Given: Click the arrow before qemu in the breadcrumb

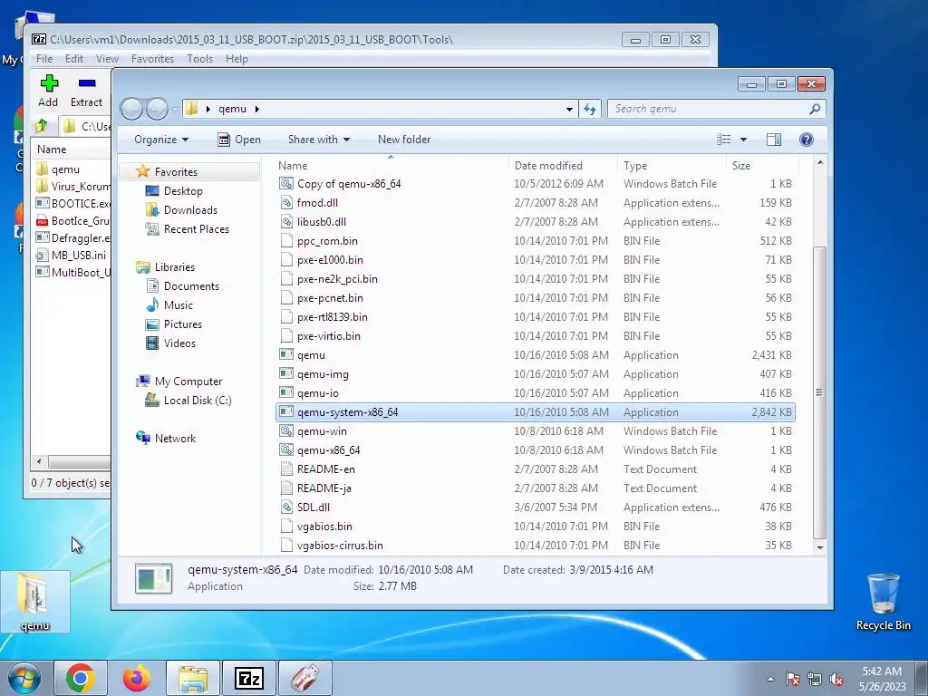Looking at the screenshot, I should coord(208,109).
